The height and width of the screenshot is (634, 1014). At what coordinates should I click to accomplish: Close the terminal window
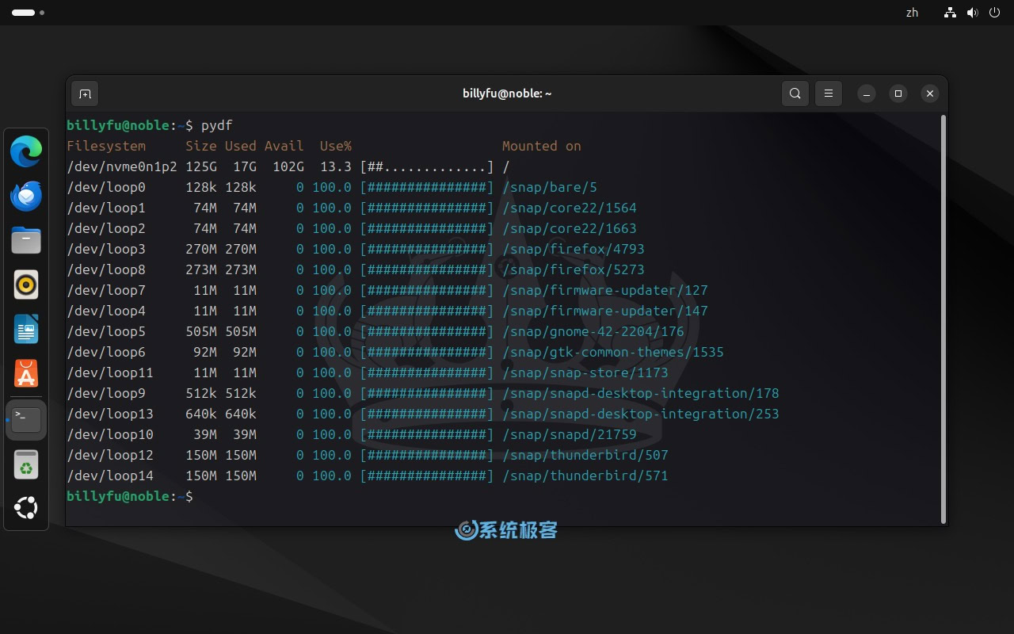[x=930, y=94]
